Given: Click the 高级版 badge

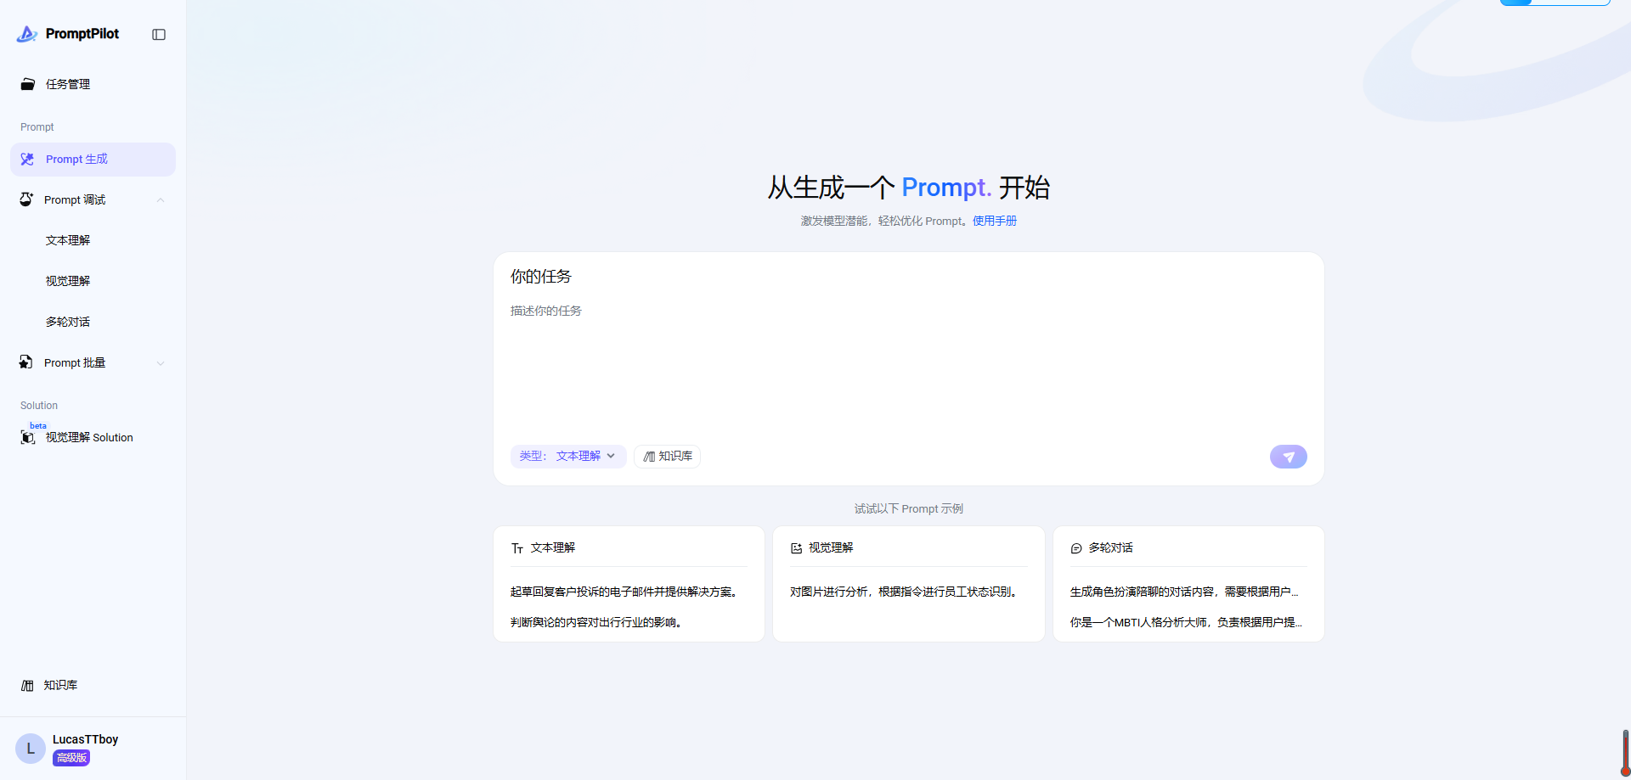Looking at the screenshot, I should (71, 758).
